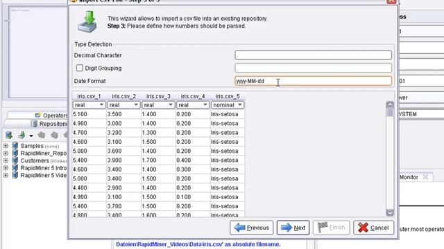This screenshot has width=444, height=249.
Task: Select the Samples repository icon
Action: point(15,146)
